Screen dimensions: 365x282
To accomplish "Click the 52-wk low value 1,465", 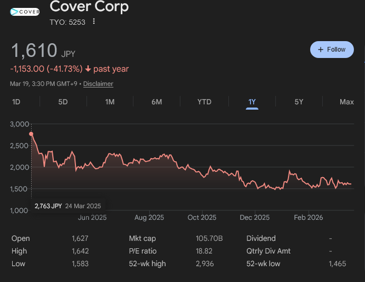I will [337, 264].
